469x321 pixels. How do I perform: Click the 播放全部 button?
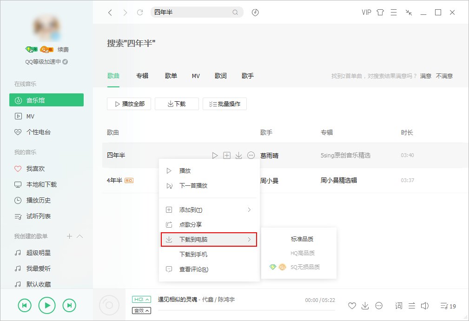(x=129, y=104)
